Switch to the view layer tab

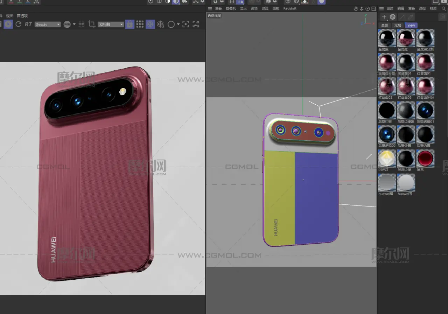click(x=411, y=25)
